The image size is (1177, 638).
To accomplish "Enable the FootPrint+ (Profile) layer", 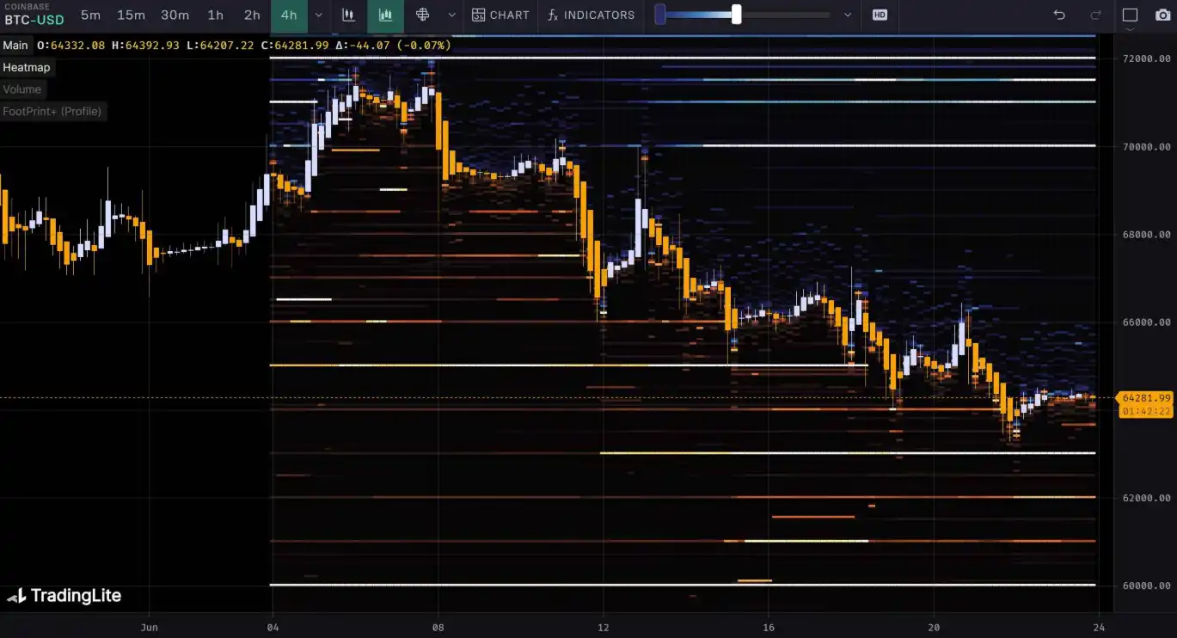I will point(52,111).
